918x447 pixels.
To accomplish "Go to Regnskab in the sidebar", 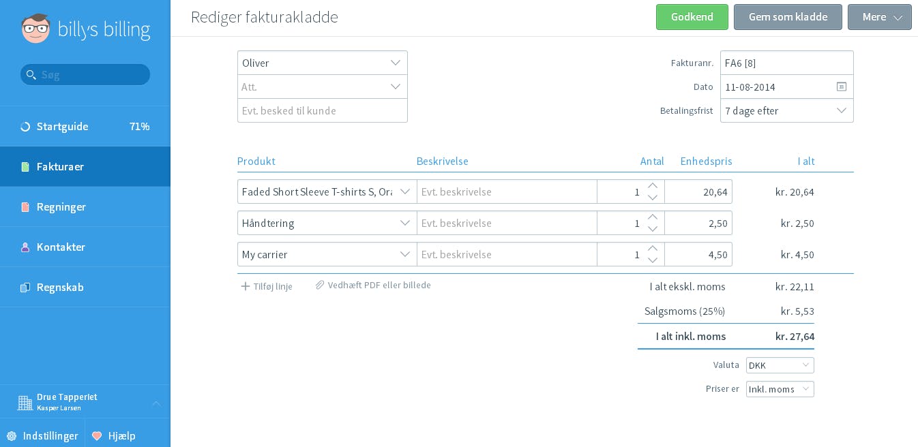I will pyautogui.click(x=85, y=288).
